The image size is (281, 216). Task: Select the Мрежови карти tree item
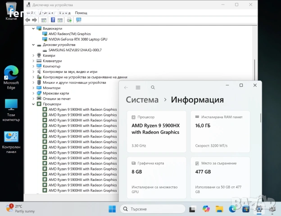pyautogui.click(x=56, y=93)
